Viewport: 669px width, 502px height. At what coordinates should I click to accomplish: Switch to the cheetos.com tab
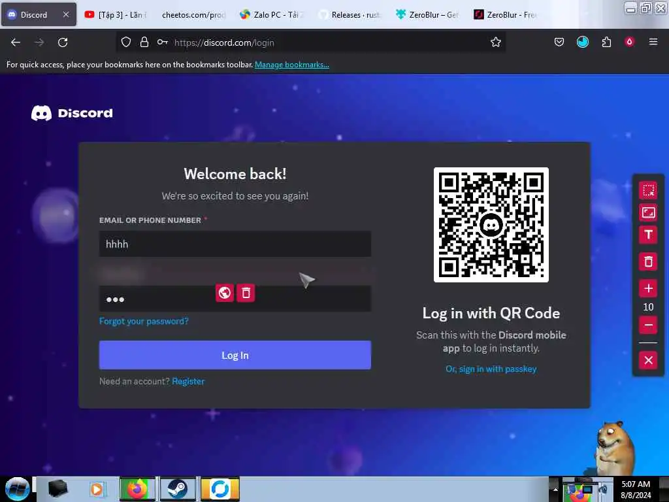click(193, 14)
